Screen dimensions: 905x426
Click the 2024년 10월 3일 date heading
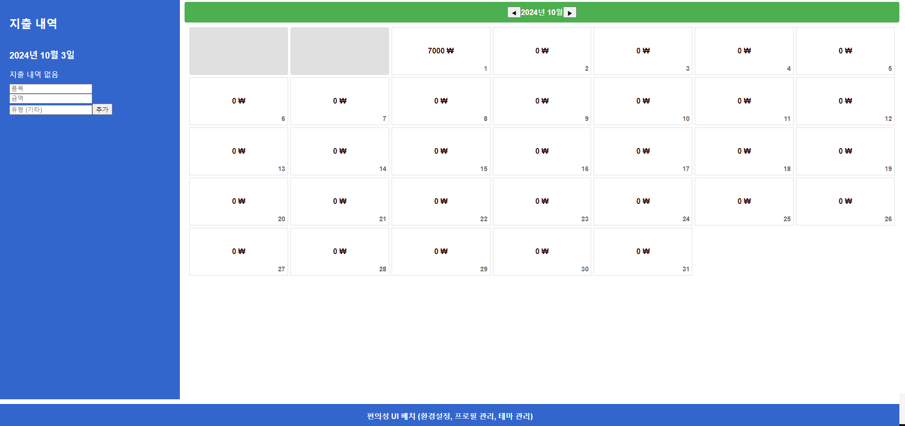click(42, 55)
